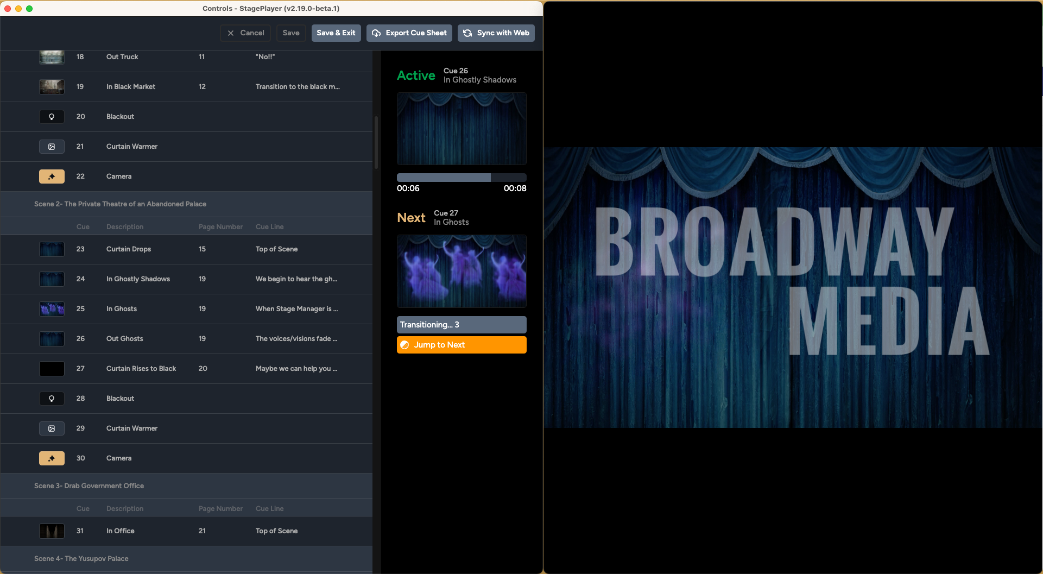1043x574 pixels.
Task: Click the 00:08 total time label
Action: 515,188
